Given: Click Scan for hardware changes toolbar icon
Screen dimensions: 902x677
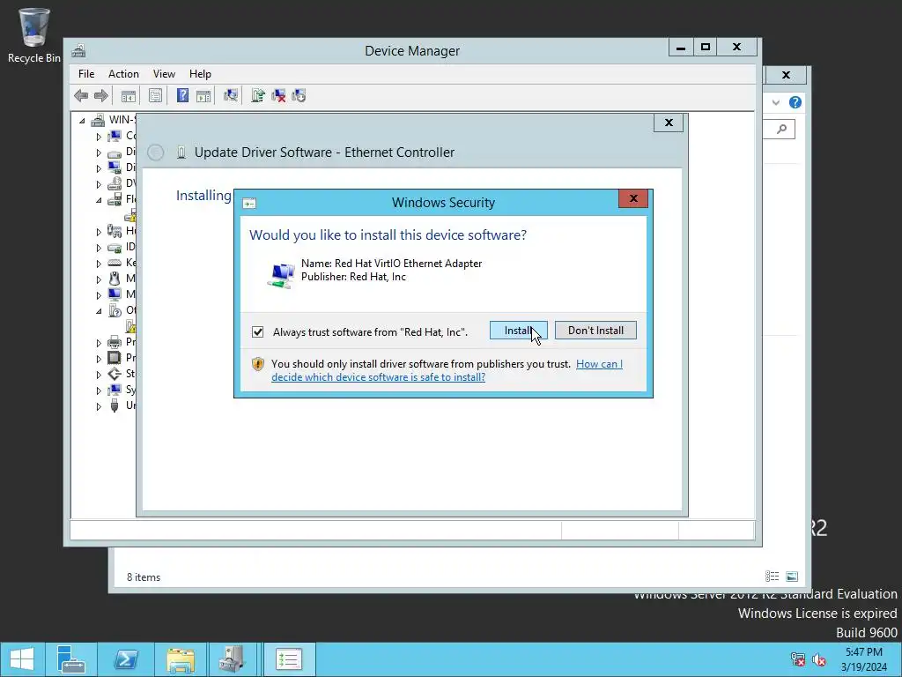Looking at the screenshot, I should tap(231, 95).
